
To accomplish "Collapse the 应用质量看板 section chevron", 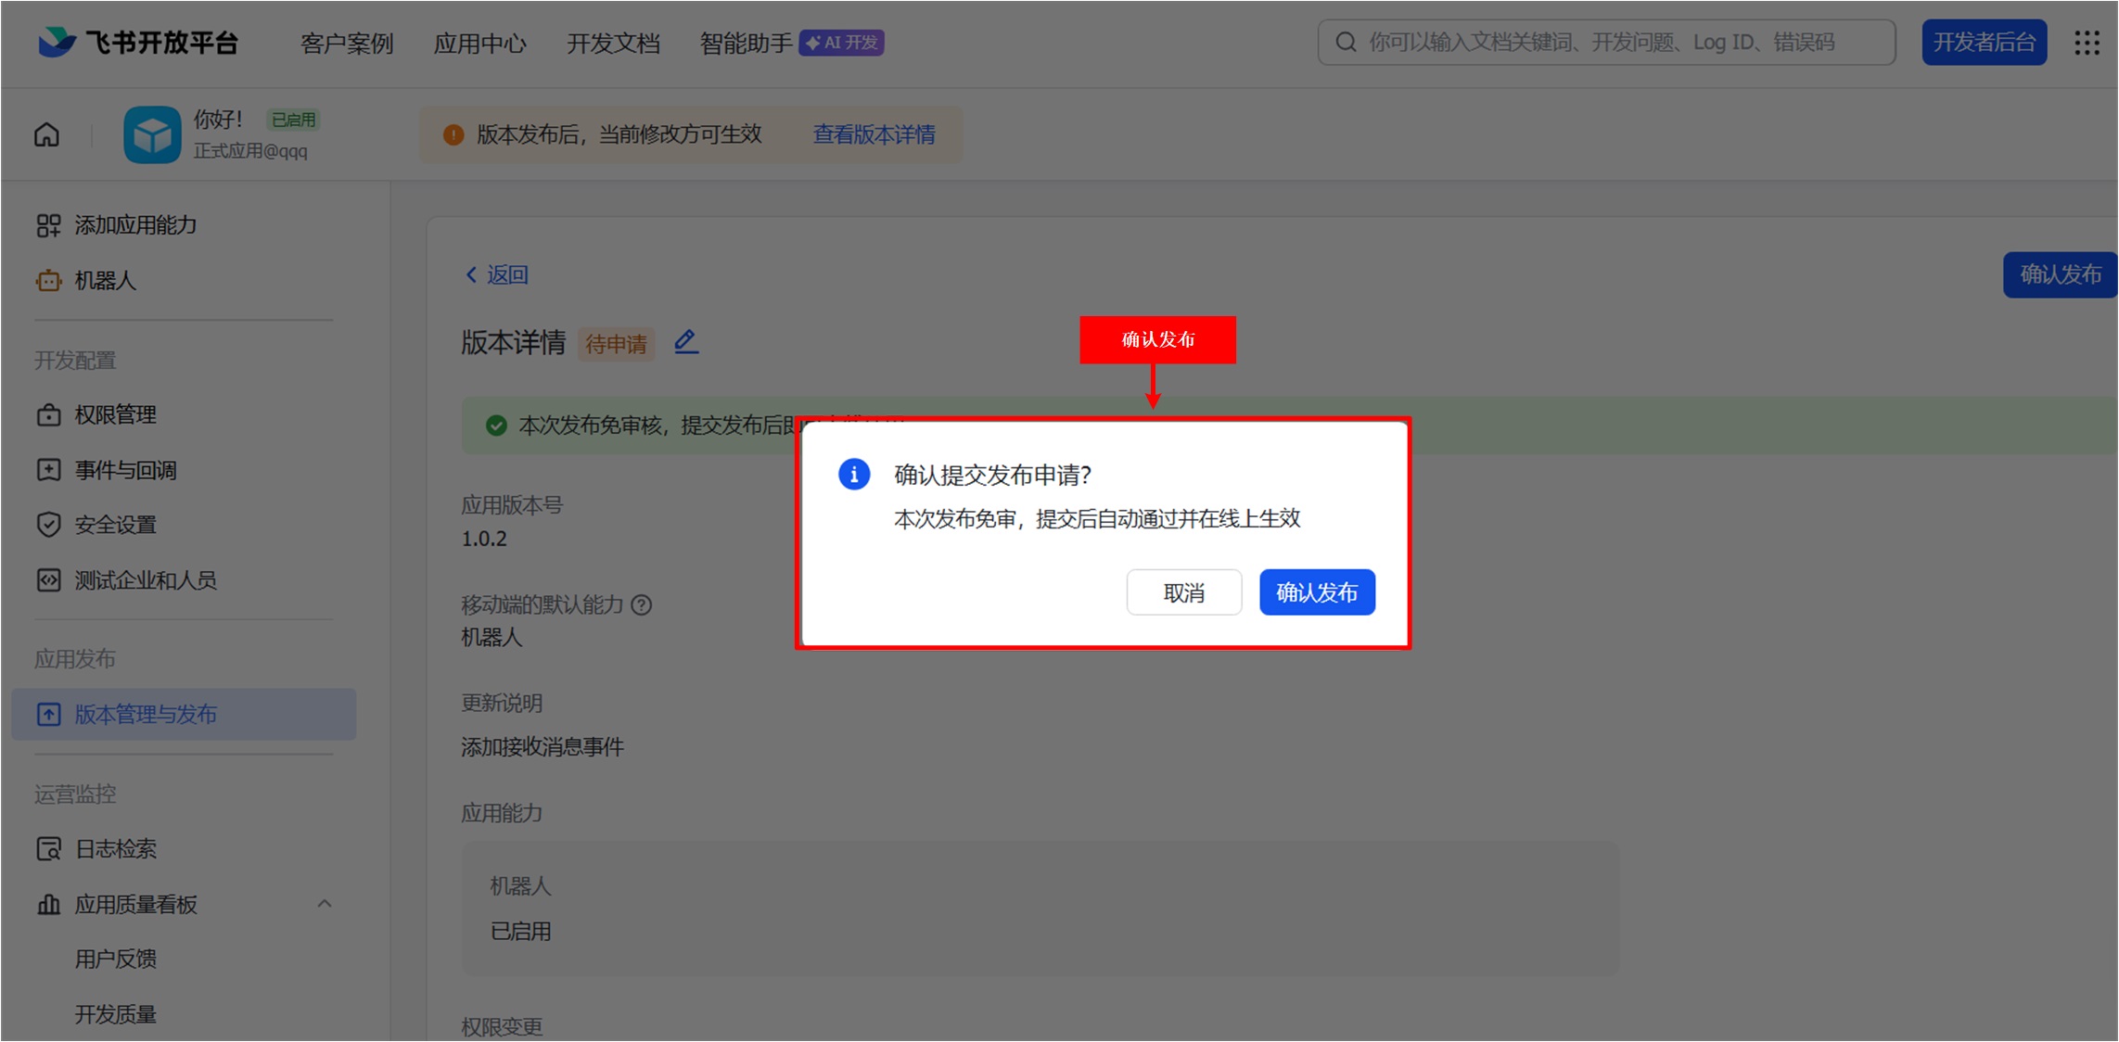I will tap(324, 904).
